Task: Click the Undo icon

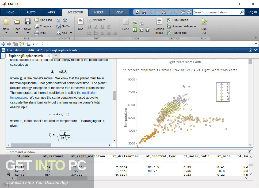Action: pos(170,12)
